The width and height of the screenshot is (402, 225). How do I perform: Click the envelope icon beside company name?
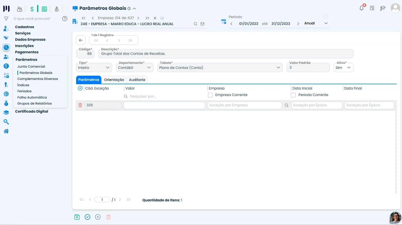[x=202, y=24]
